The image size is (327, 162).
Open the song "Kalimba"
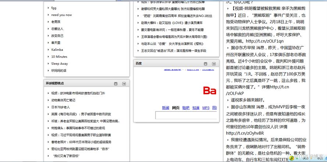point(57,50)
